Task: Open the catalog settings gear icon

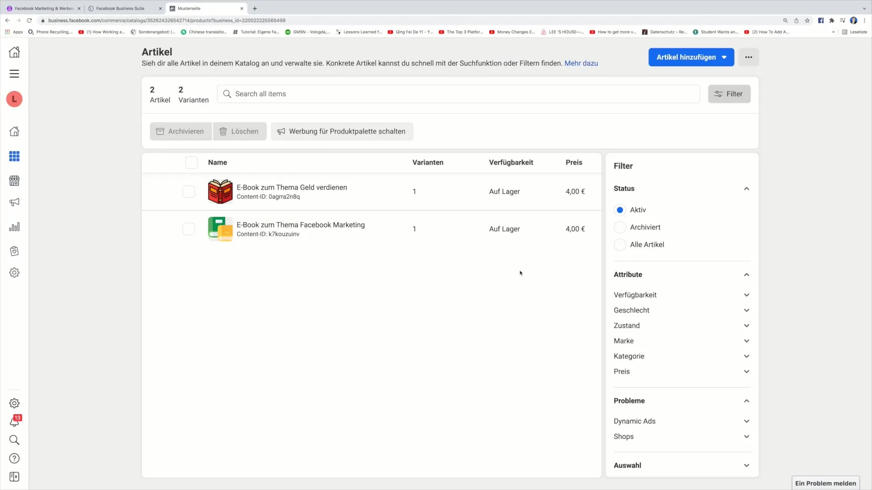Action: [x=14, y=273]
